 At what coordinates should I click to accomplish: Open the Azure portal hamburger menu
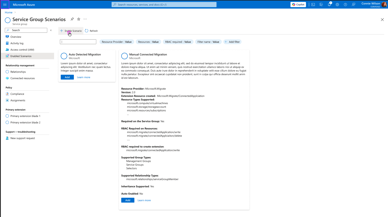[x=5, y=5]
